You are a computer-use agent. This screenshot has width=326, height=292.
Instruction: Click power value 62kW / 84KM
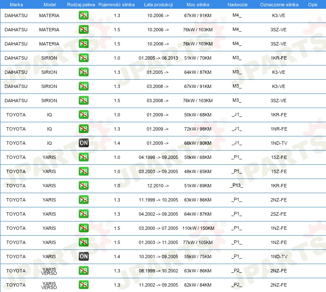pyautogui.click(x=198, y=285)
